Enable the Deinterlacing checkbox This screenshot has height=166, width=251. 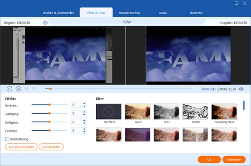click(x=7, y=139)
